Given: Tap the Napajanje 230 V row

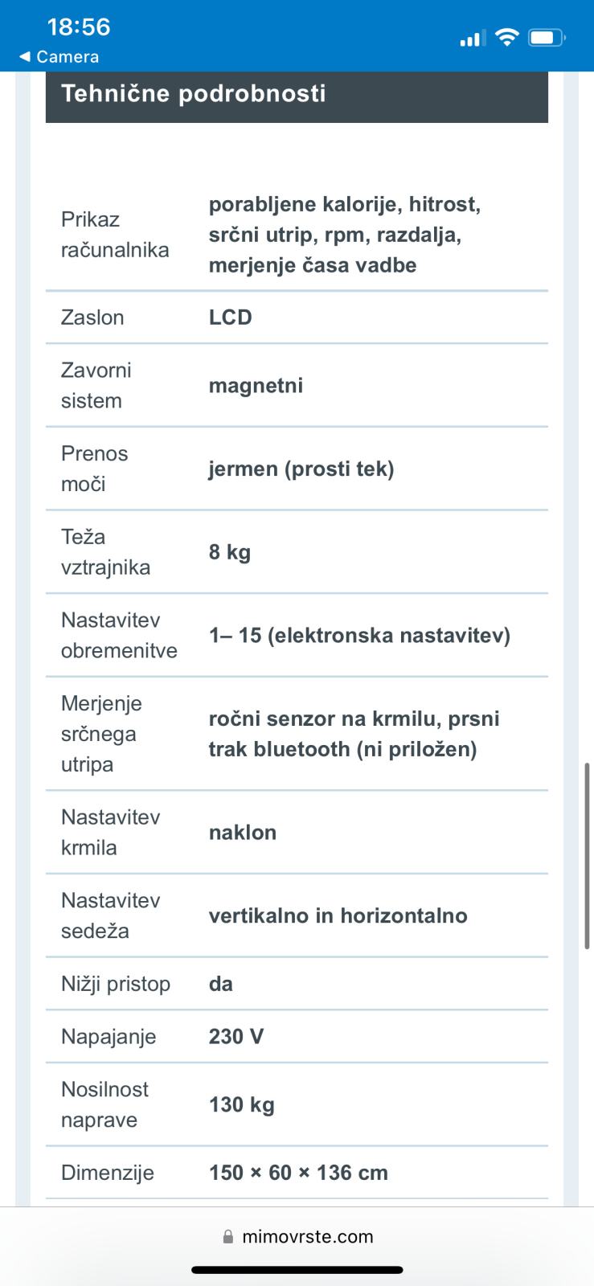Looking at the screenshot, I should [x=297, y=1037].
